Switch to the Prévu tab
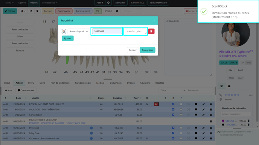The image size is (259, 145). tap(31, 83)
